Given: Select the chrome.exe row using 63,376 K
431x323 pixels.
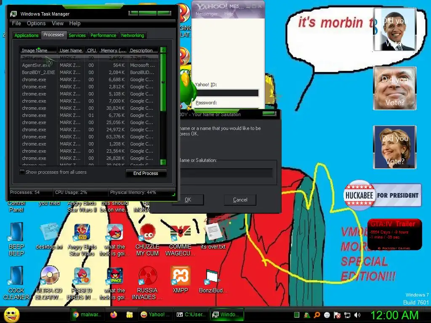Looking at the screenshot, I should [x=89, y=137].
